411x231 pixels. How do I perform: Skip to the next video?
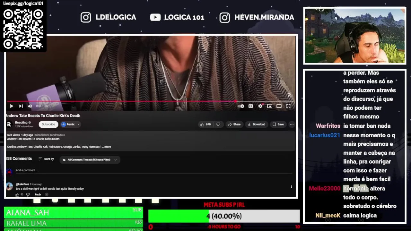[x=21, y=106]
